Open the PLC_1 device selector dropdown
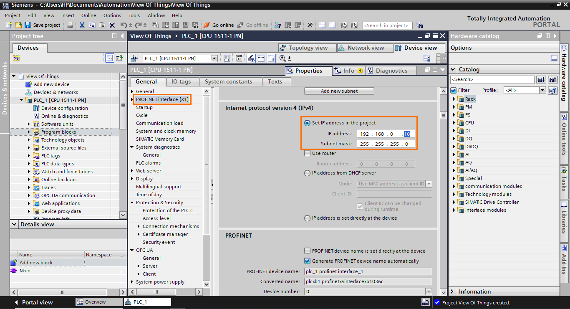The height and width of the screenshot is (309, 570). [x=214, y=58]
